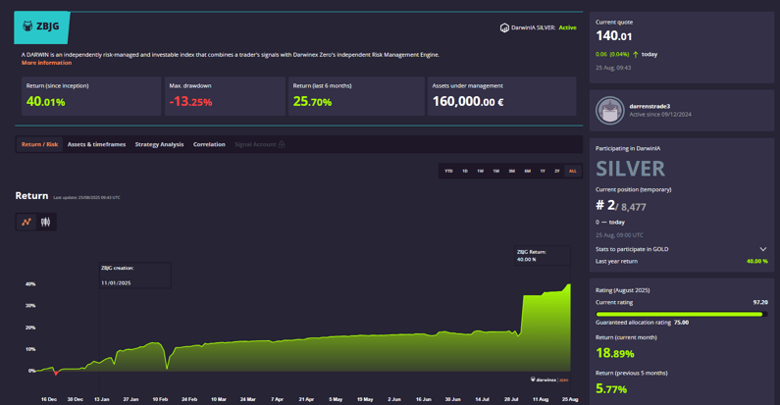The height and width of the screenshot is (405, 780).
Task: Open the Strategy Analysis tab
Action: coord(159,144)
